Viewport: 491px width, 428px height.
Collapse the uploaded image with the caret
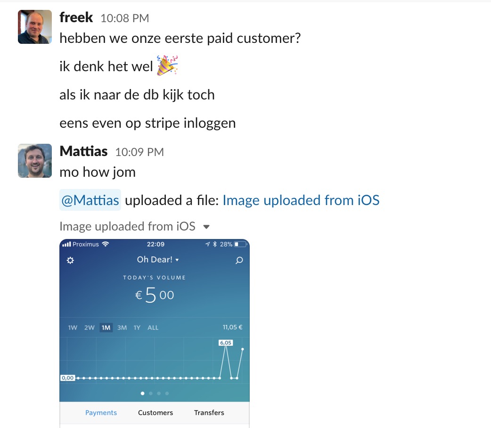pos(206,227)
